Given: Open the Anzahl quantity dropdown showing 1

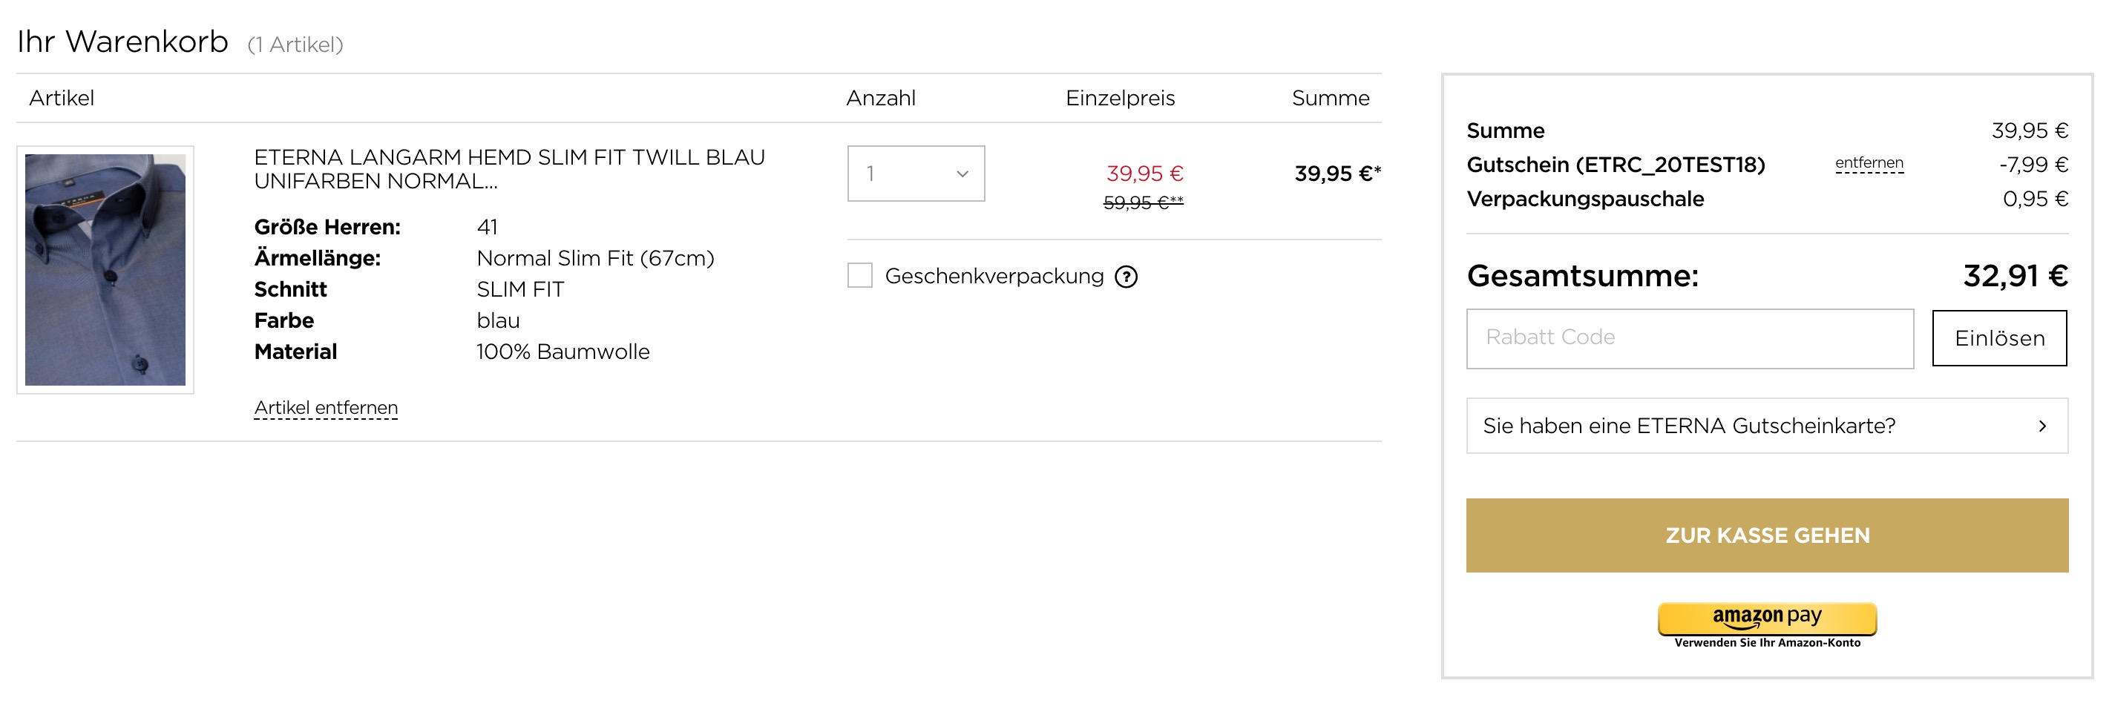Looking at the screenshot, I should tap(915, 174).
